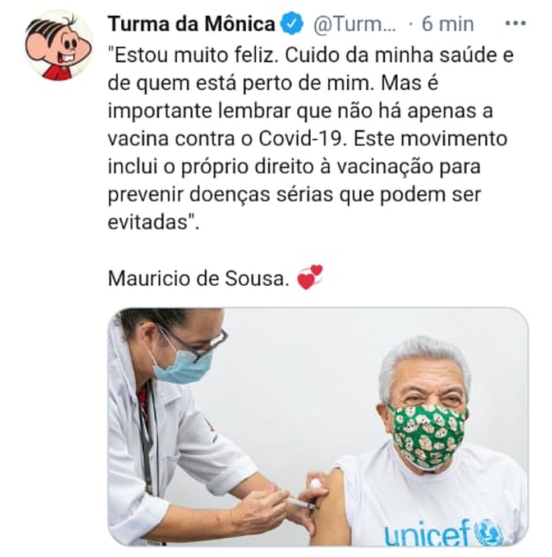Image resolution: width=552 pixels, height=557 pixels.
Task: Click the blue verified badge icon
Action: [292, 24]
